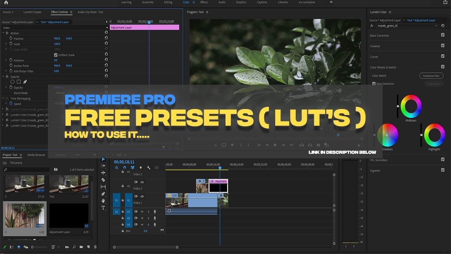Collapse the Motion effect group
Image resolution: width=451 pixels, height=254 pixels.
point(3,33)
